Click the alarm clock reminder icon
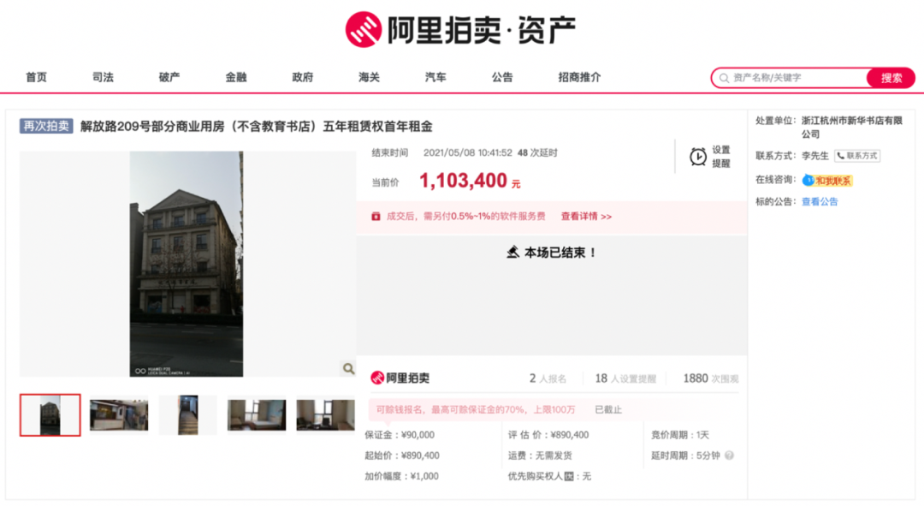The image size is (924, 506). click(698, 157)
